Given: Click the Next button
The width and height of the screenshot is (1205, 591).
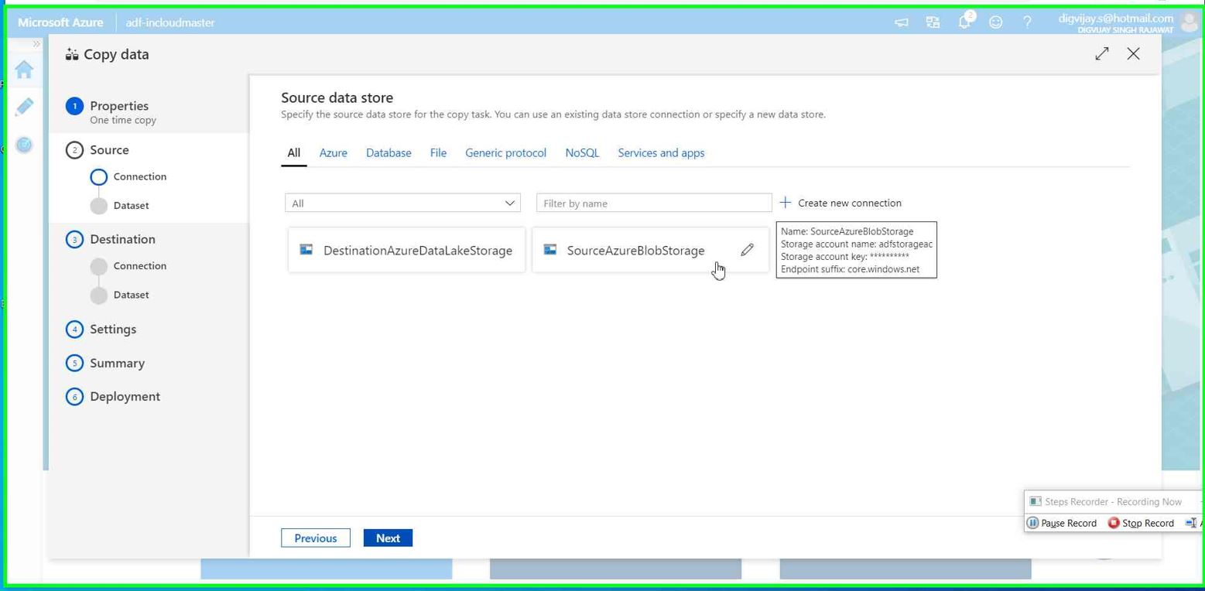Looking at the screenshot, I should pos(388,538).
